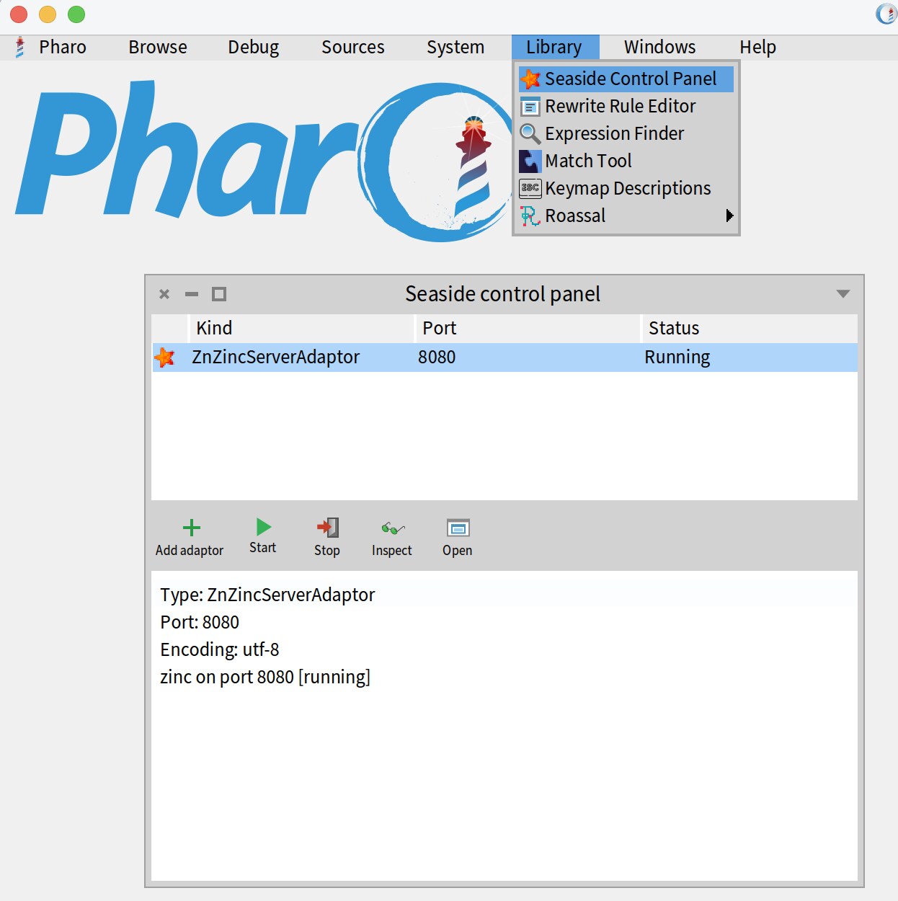This screenshot has width=898, height=901.
Task: Minimize the Seaside control panel window
Action: pyautogui.click(x=192, y=294)
